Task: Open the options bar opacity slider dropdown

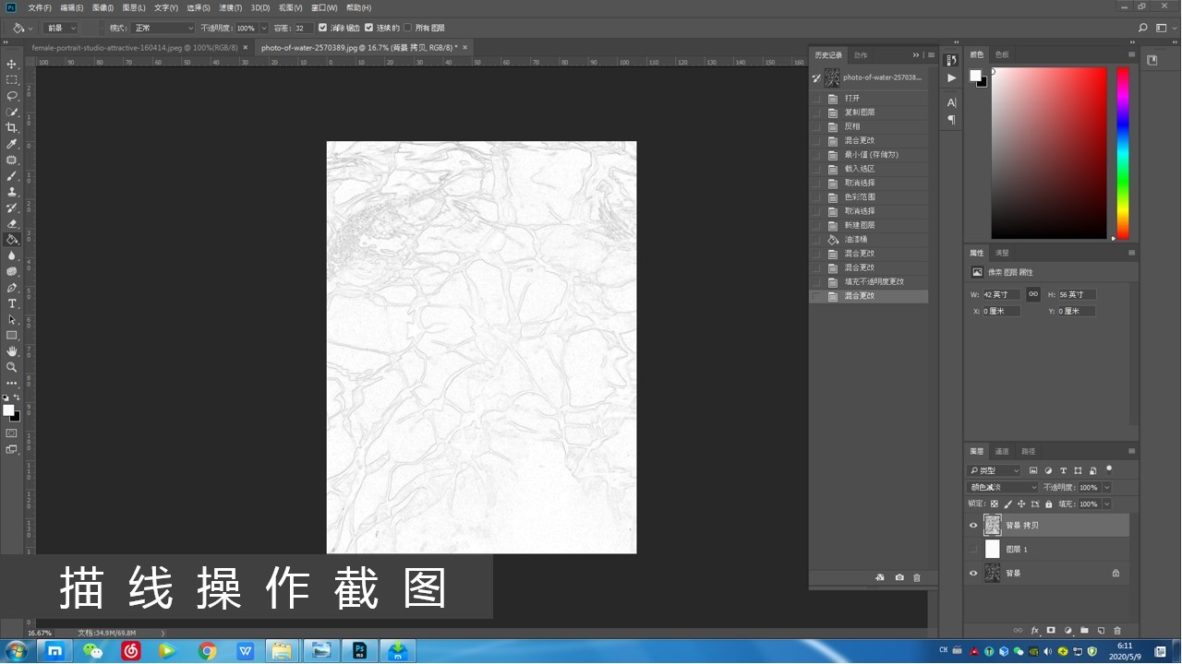Action: click(264, 28)
